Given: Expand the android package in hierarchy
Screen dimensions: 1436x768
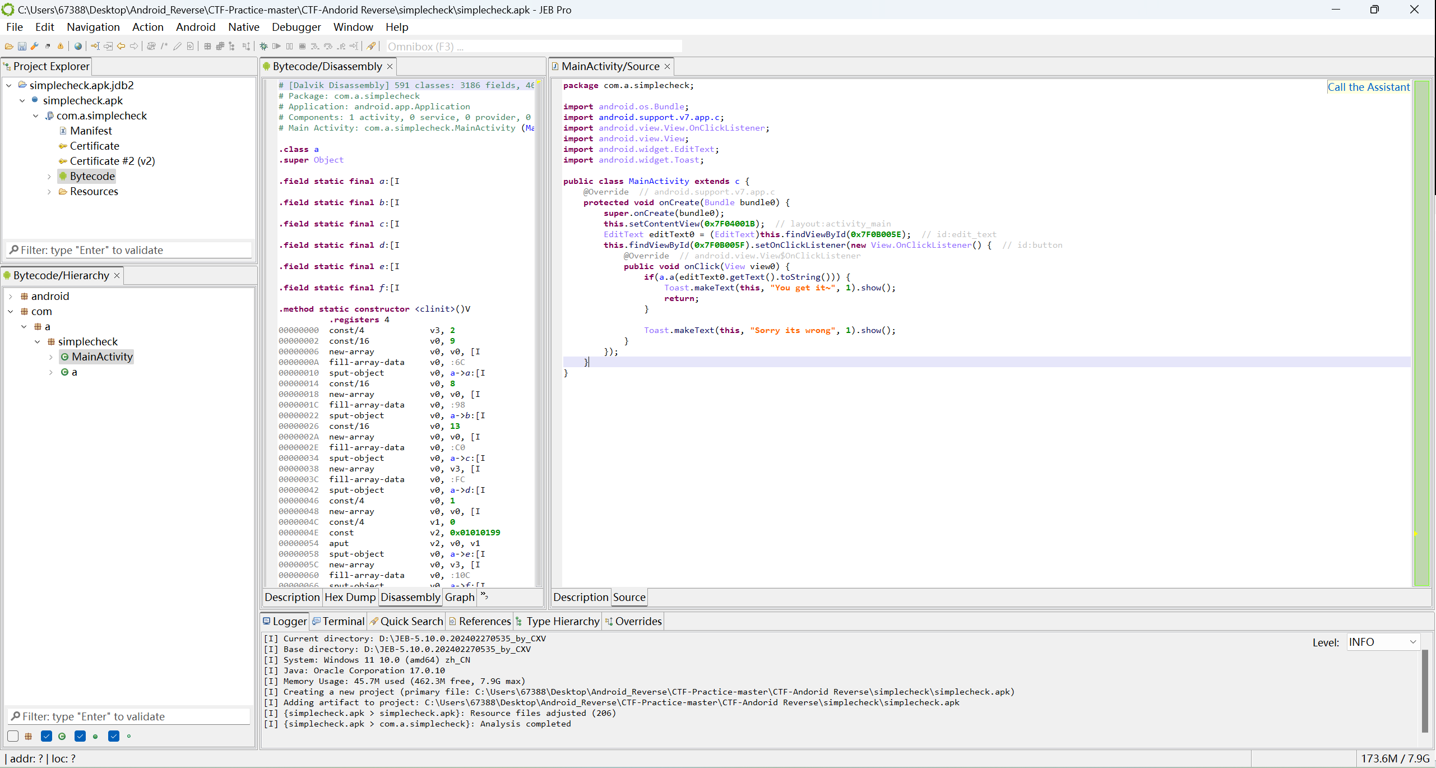Looking at the screenshot, I should point(11,296).
